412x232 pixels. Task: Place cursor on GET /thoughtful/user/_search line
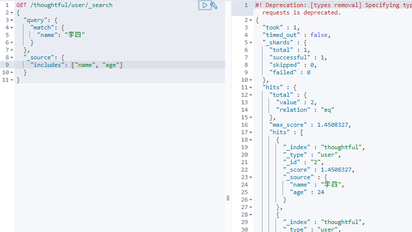64,5
